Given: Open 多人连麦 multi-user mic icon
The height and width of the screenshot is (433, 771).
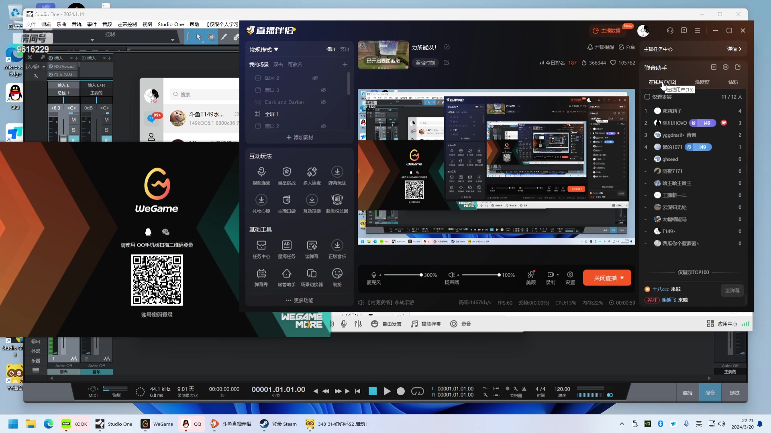Looking at the screenshot, I should coord(312,176).
